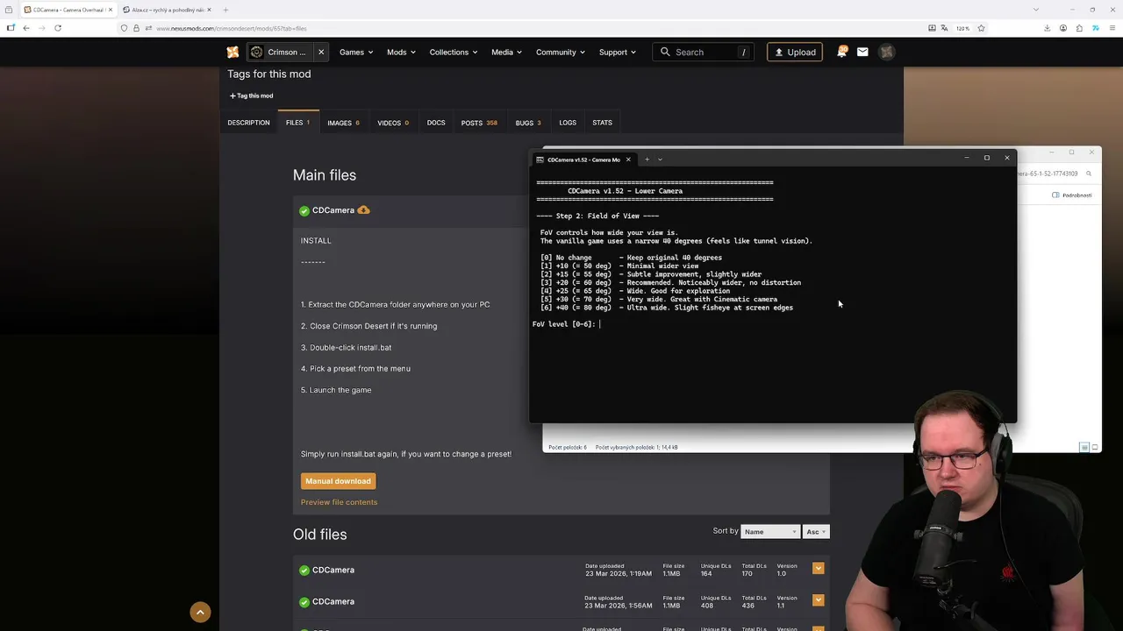The height and width of the screenshot is (631, 1123).
Task: Click the '[3] +20 (= 60 deg)' terminal line
Action: point(670,282)
